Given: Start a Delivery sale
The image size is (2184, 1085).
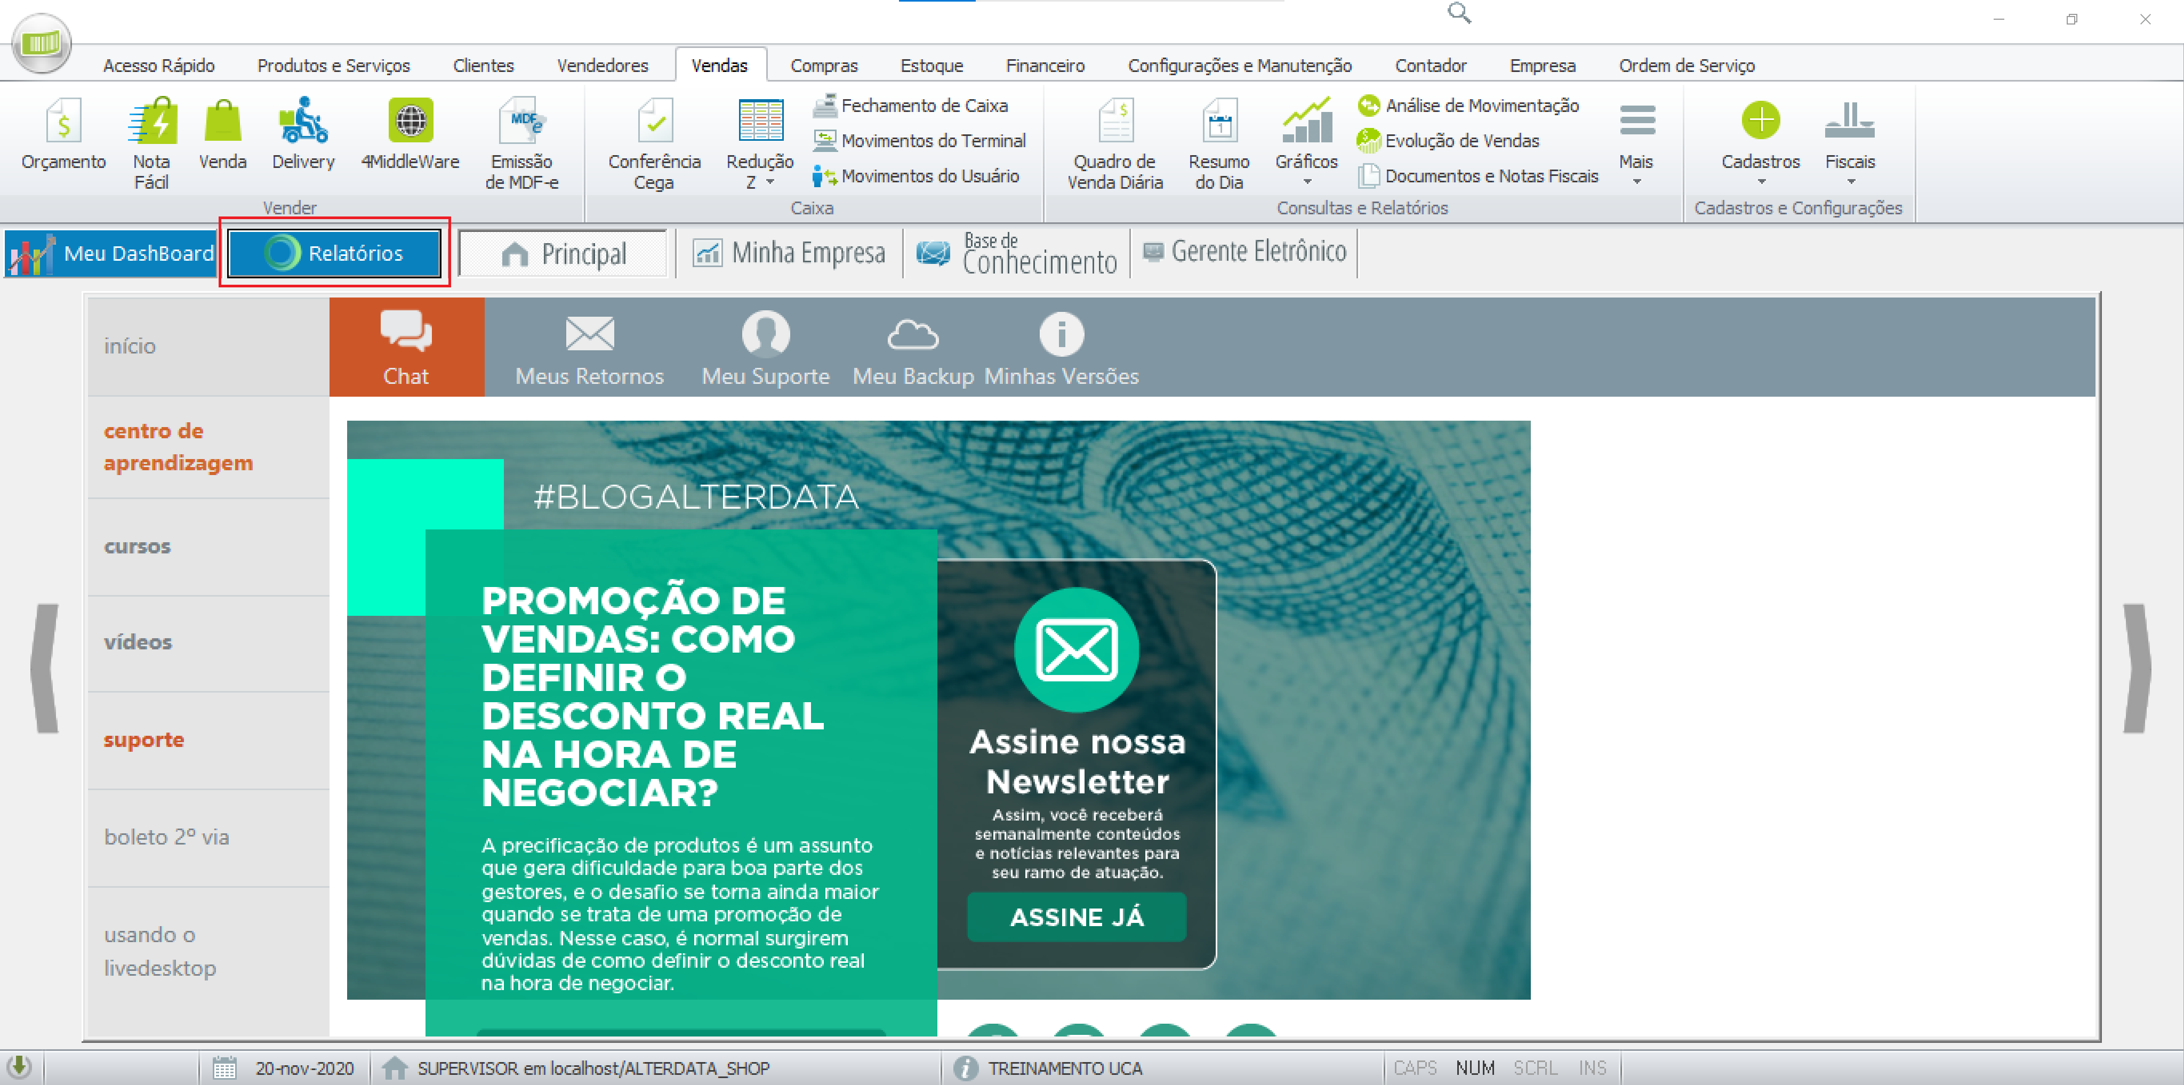Looking at the screenshot, I should pyautogui.click(x=303, y=135).
